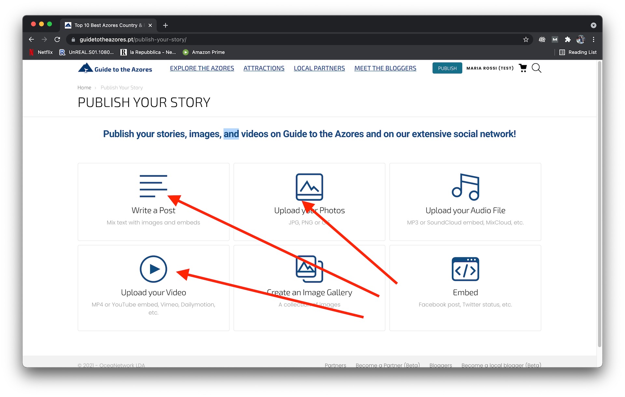625x397 pixels.
Task: Click the site lock icon in address bar
Action: (73, 39)
